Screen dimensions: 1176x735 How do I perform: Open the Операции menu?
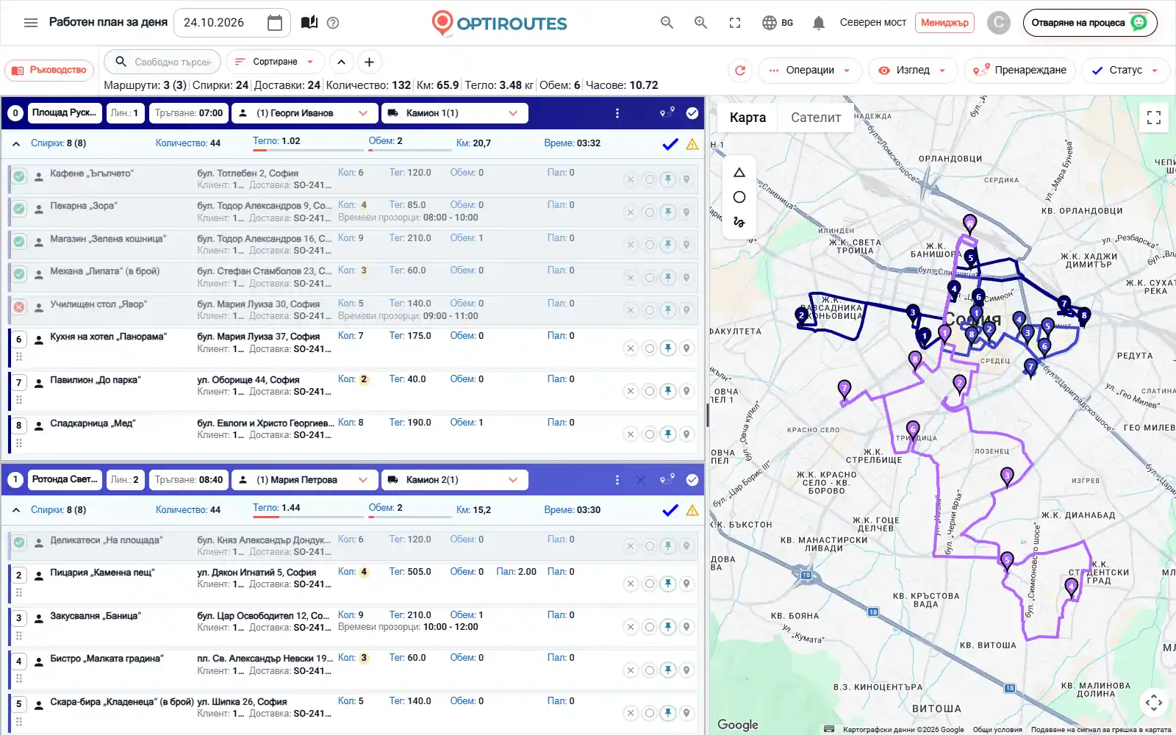click(x=810, y=71)
